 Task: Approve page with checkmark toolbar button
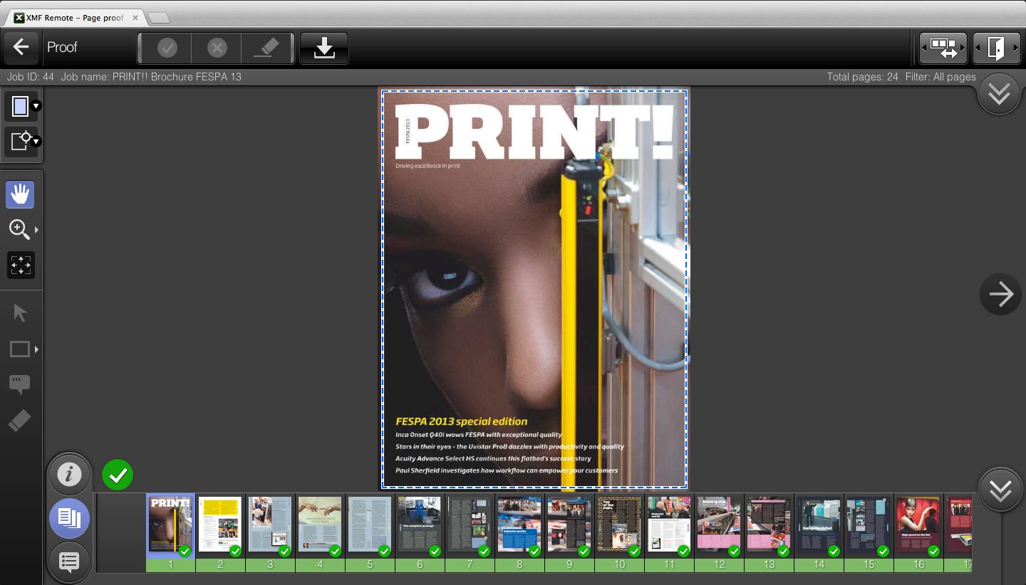tap(167, 48)
